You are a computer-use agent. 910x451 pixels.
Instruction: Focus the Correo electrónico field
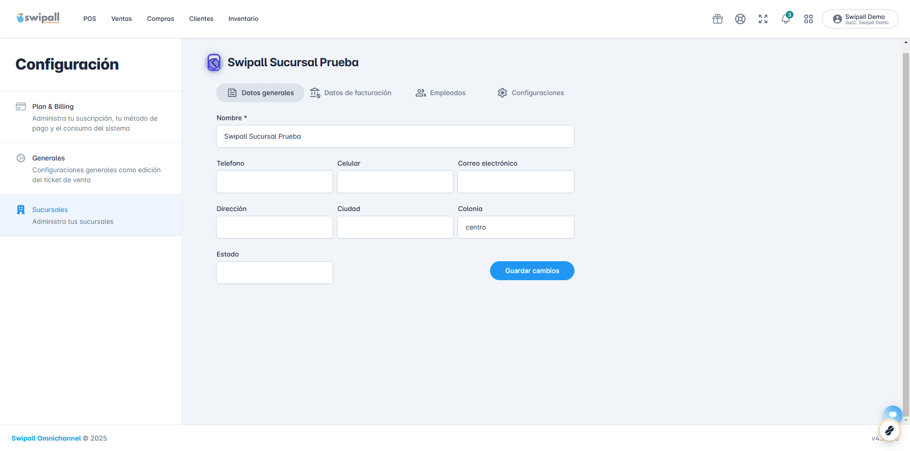tap(516, 182)
